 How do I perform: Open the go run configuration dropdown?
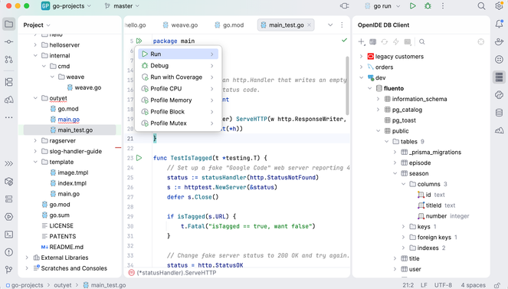(382, 6)
